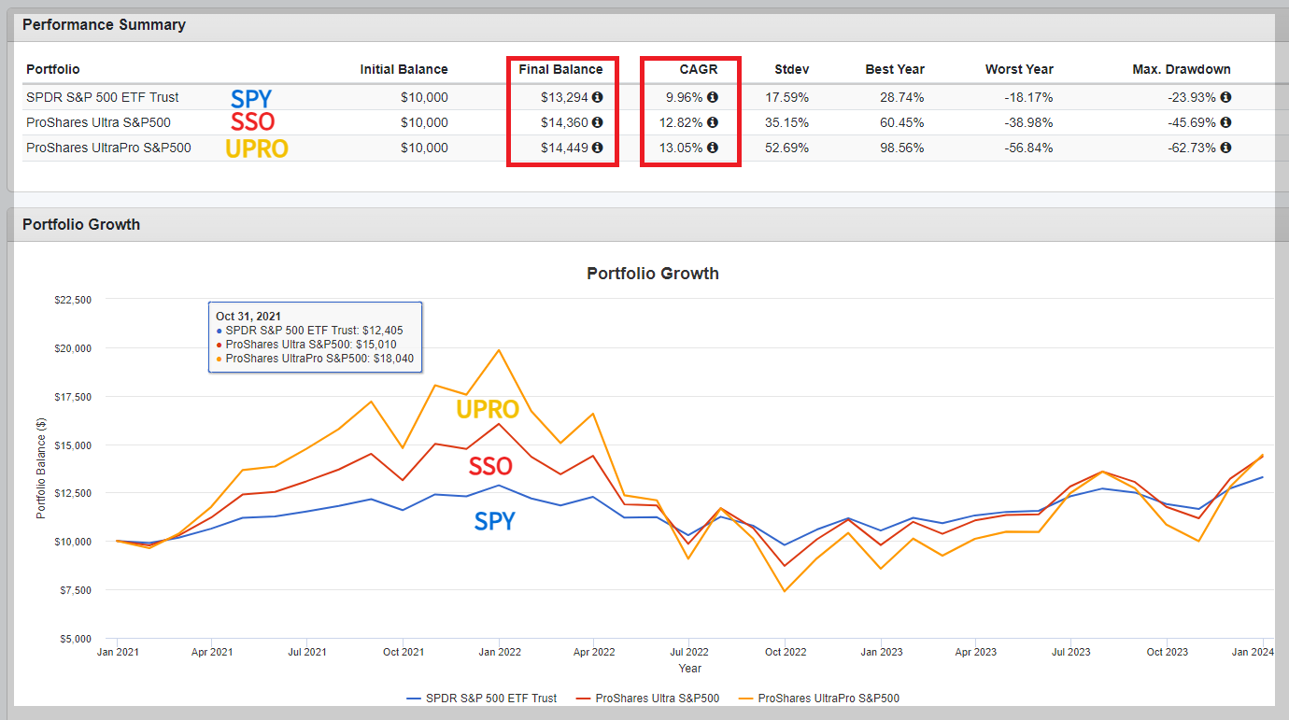The height and width of the screenshot is (720, 1289).
Task: Toggle SPDR S&P 500 ETF Trust legend entry
Action: click(482, 698)
